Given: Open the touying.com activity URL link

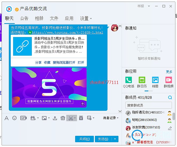Looking at the screenshot, I should click(x=67, y=32).
